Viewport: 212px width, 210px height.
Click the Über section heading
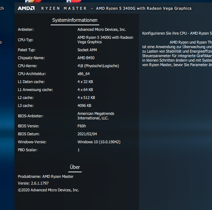75,167
